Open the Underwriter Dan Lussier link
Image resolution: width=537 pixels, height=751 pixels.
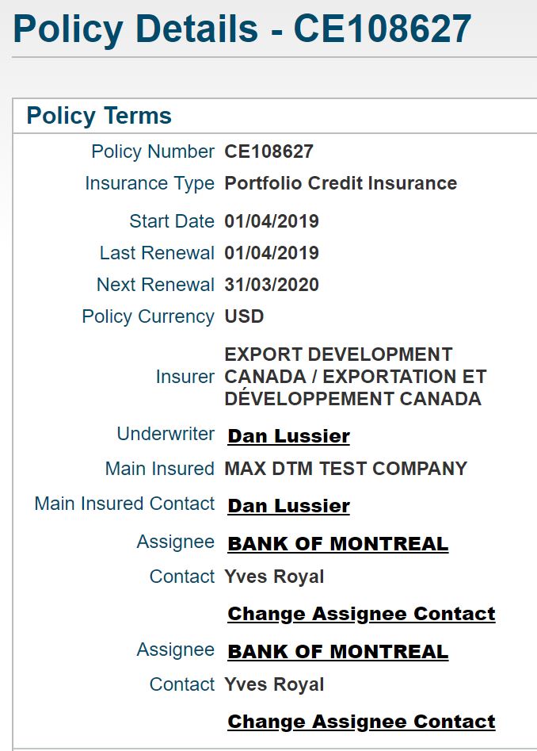(x=288, y=436)
